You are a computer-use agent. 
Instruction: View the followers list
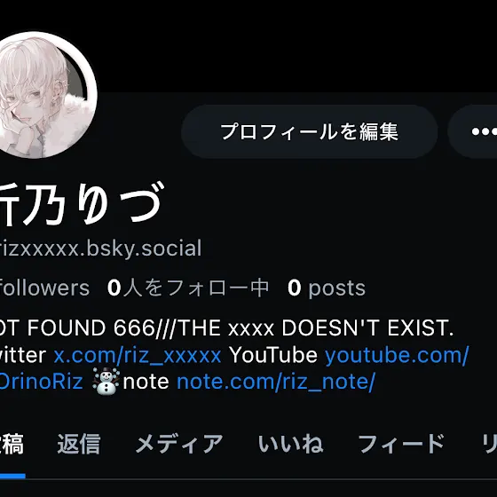(44, 288)
